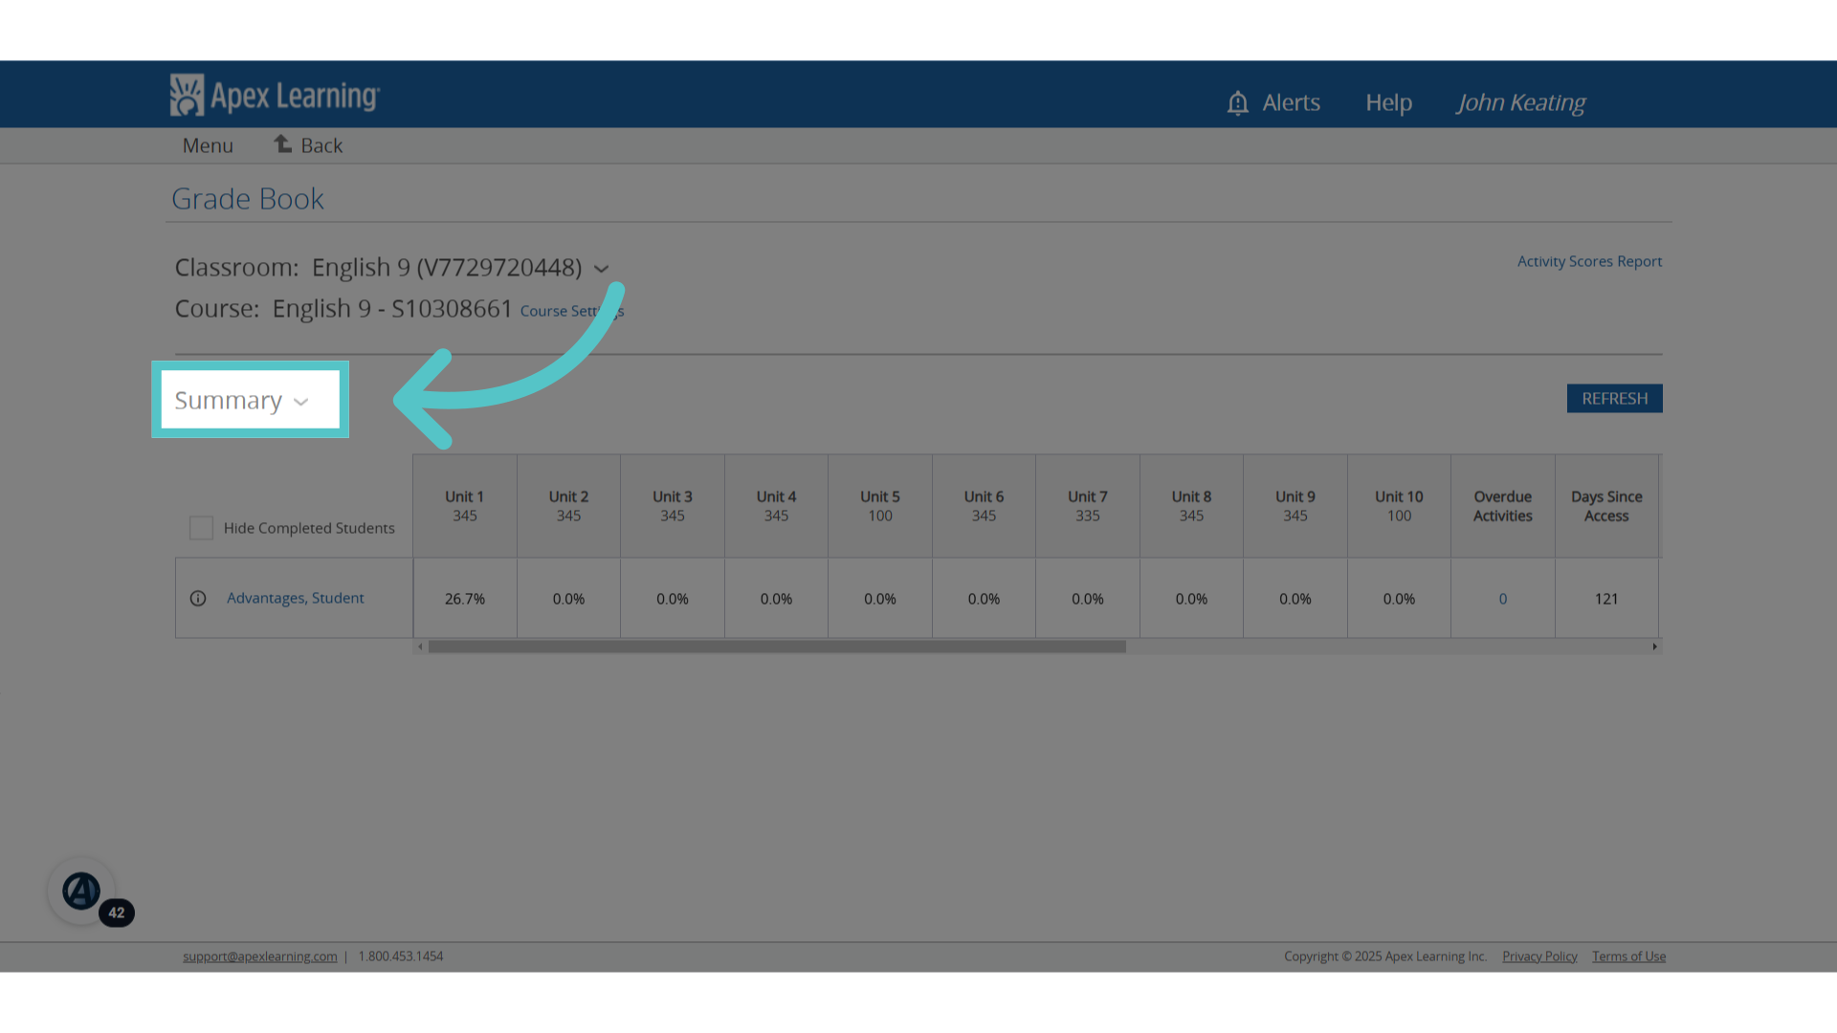Click the overdue activities count 0
The height and width of the screenshot is (1033, 1837).
pyautogui.click(x=1503, y=599)
